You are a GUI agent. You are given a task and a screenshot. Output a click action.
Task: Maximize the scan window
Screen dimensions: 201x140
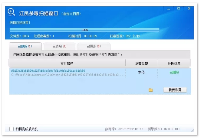pos(179,8)
